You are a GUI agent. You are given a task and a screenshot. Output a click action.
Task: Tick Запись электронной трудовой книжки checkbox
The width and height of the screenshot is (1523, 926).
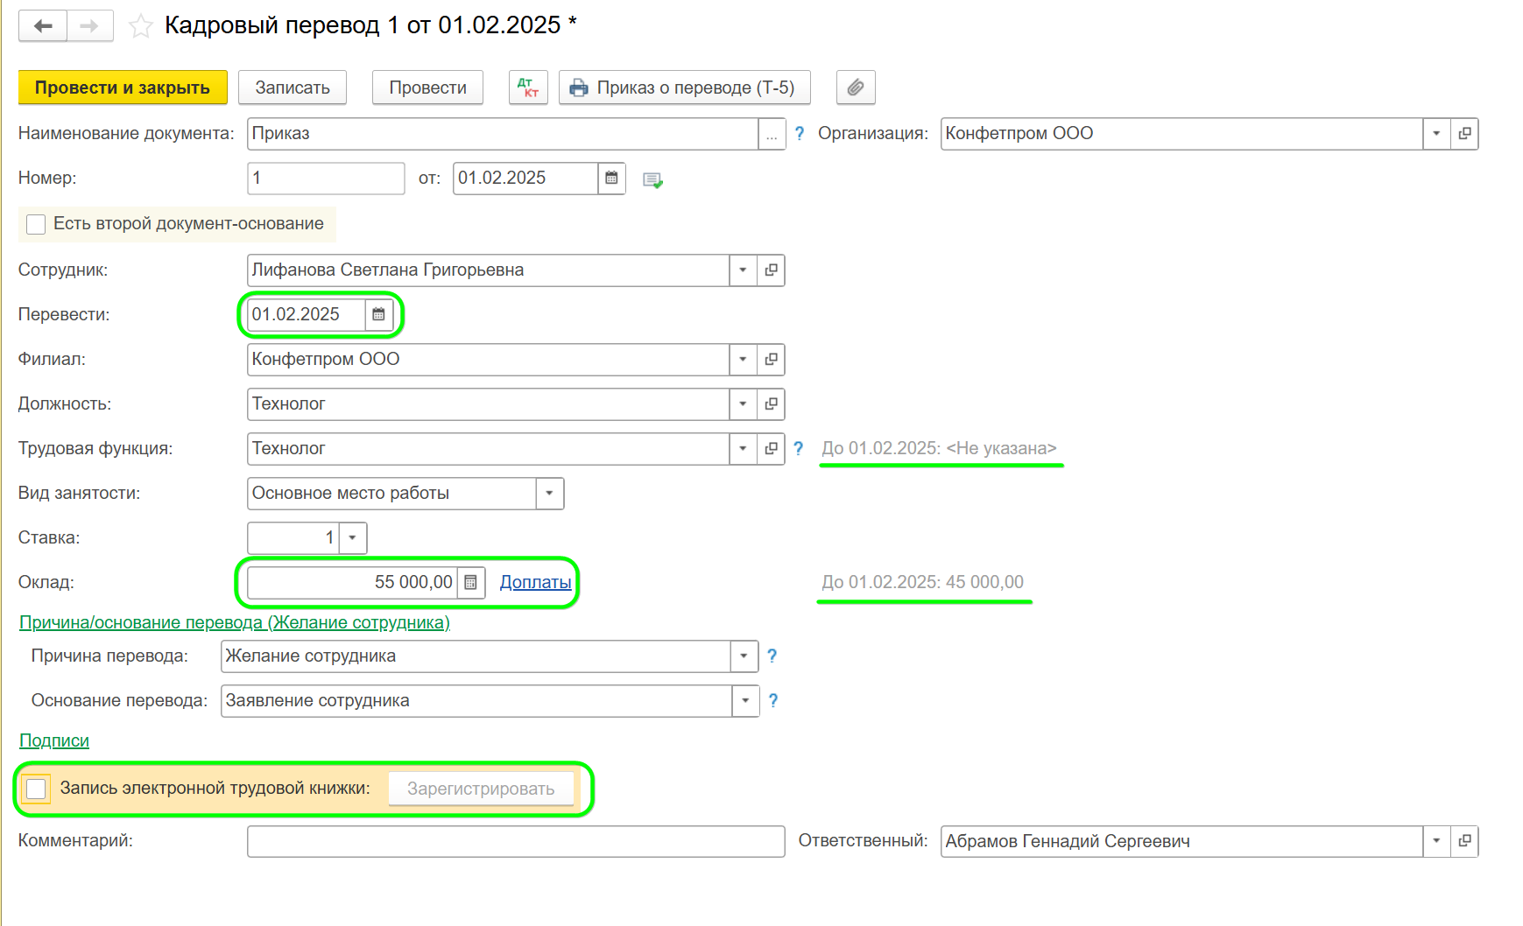pos(36,789)
